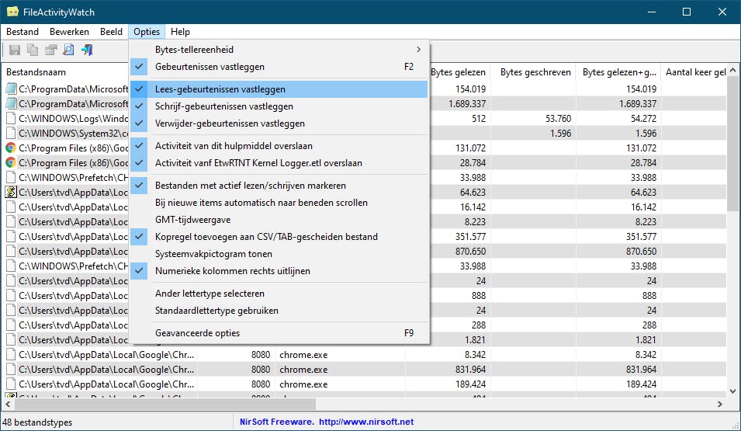
Task: Click file icon of the 1.689.337 bytes row
Action: click(x=10, y=103)
